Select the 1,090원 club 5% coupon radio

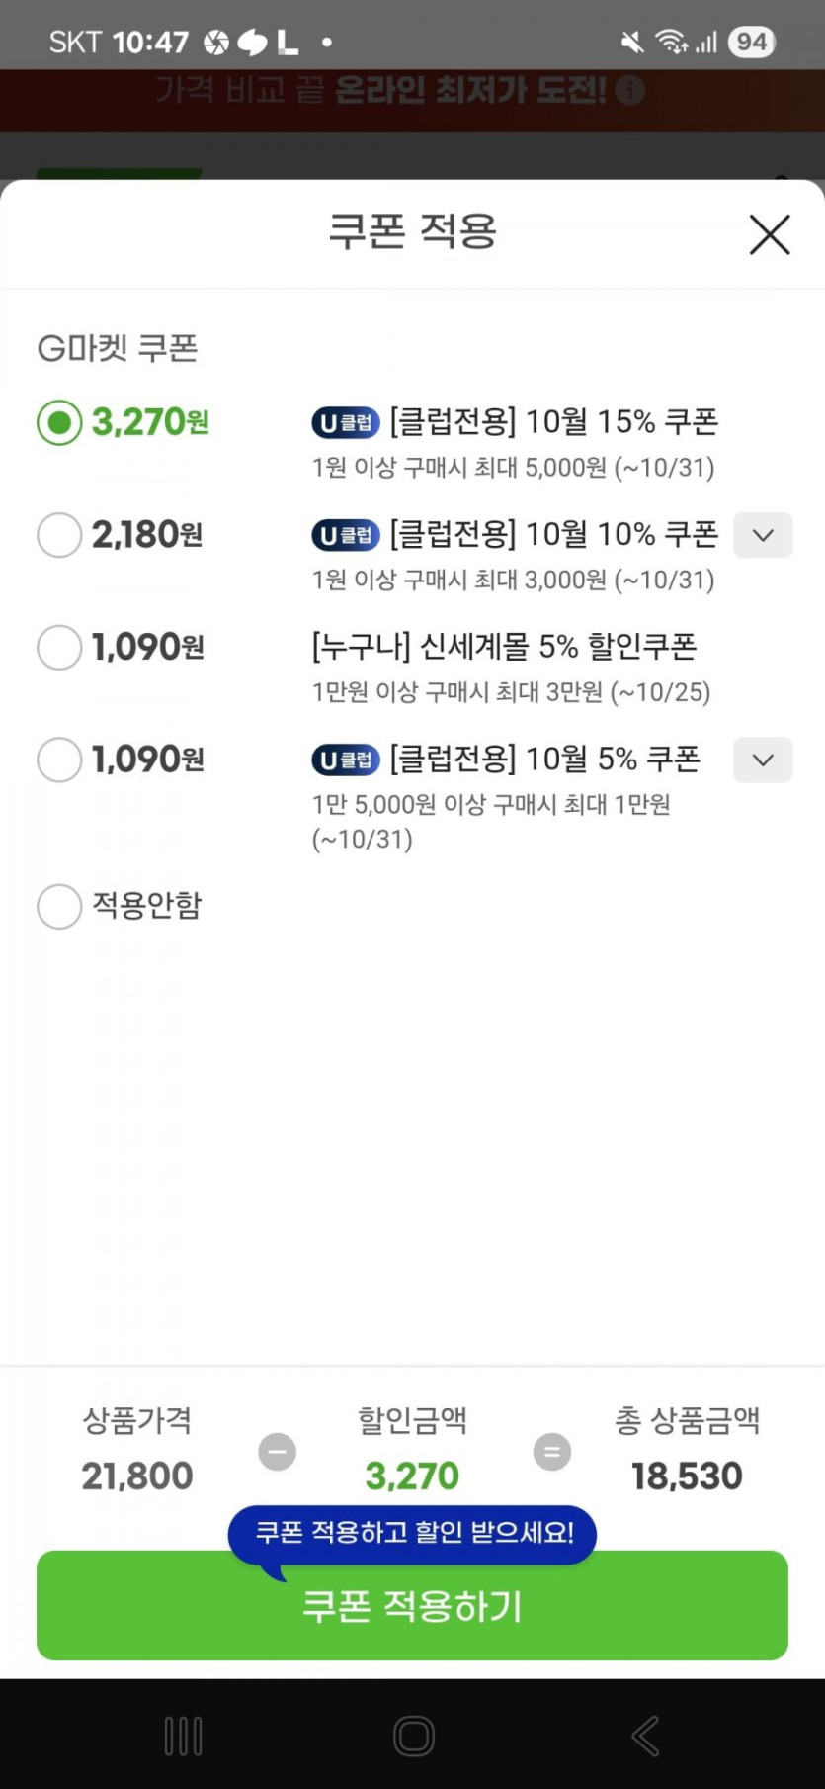[x=59, y=760]
